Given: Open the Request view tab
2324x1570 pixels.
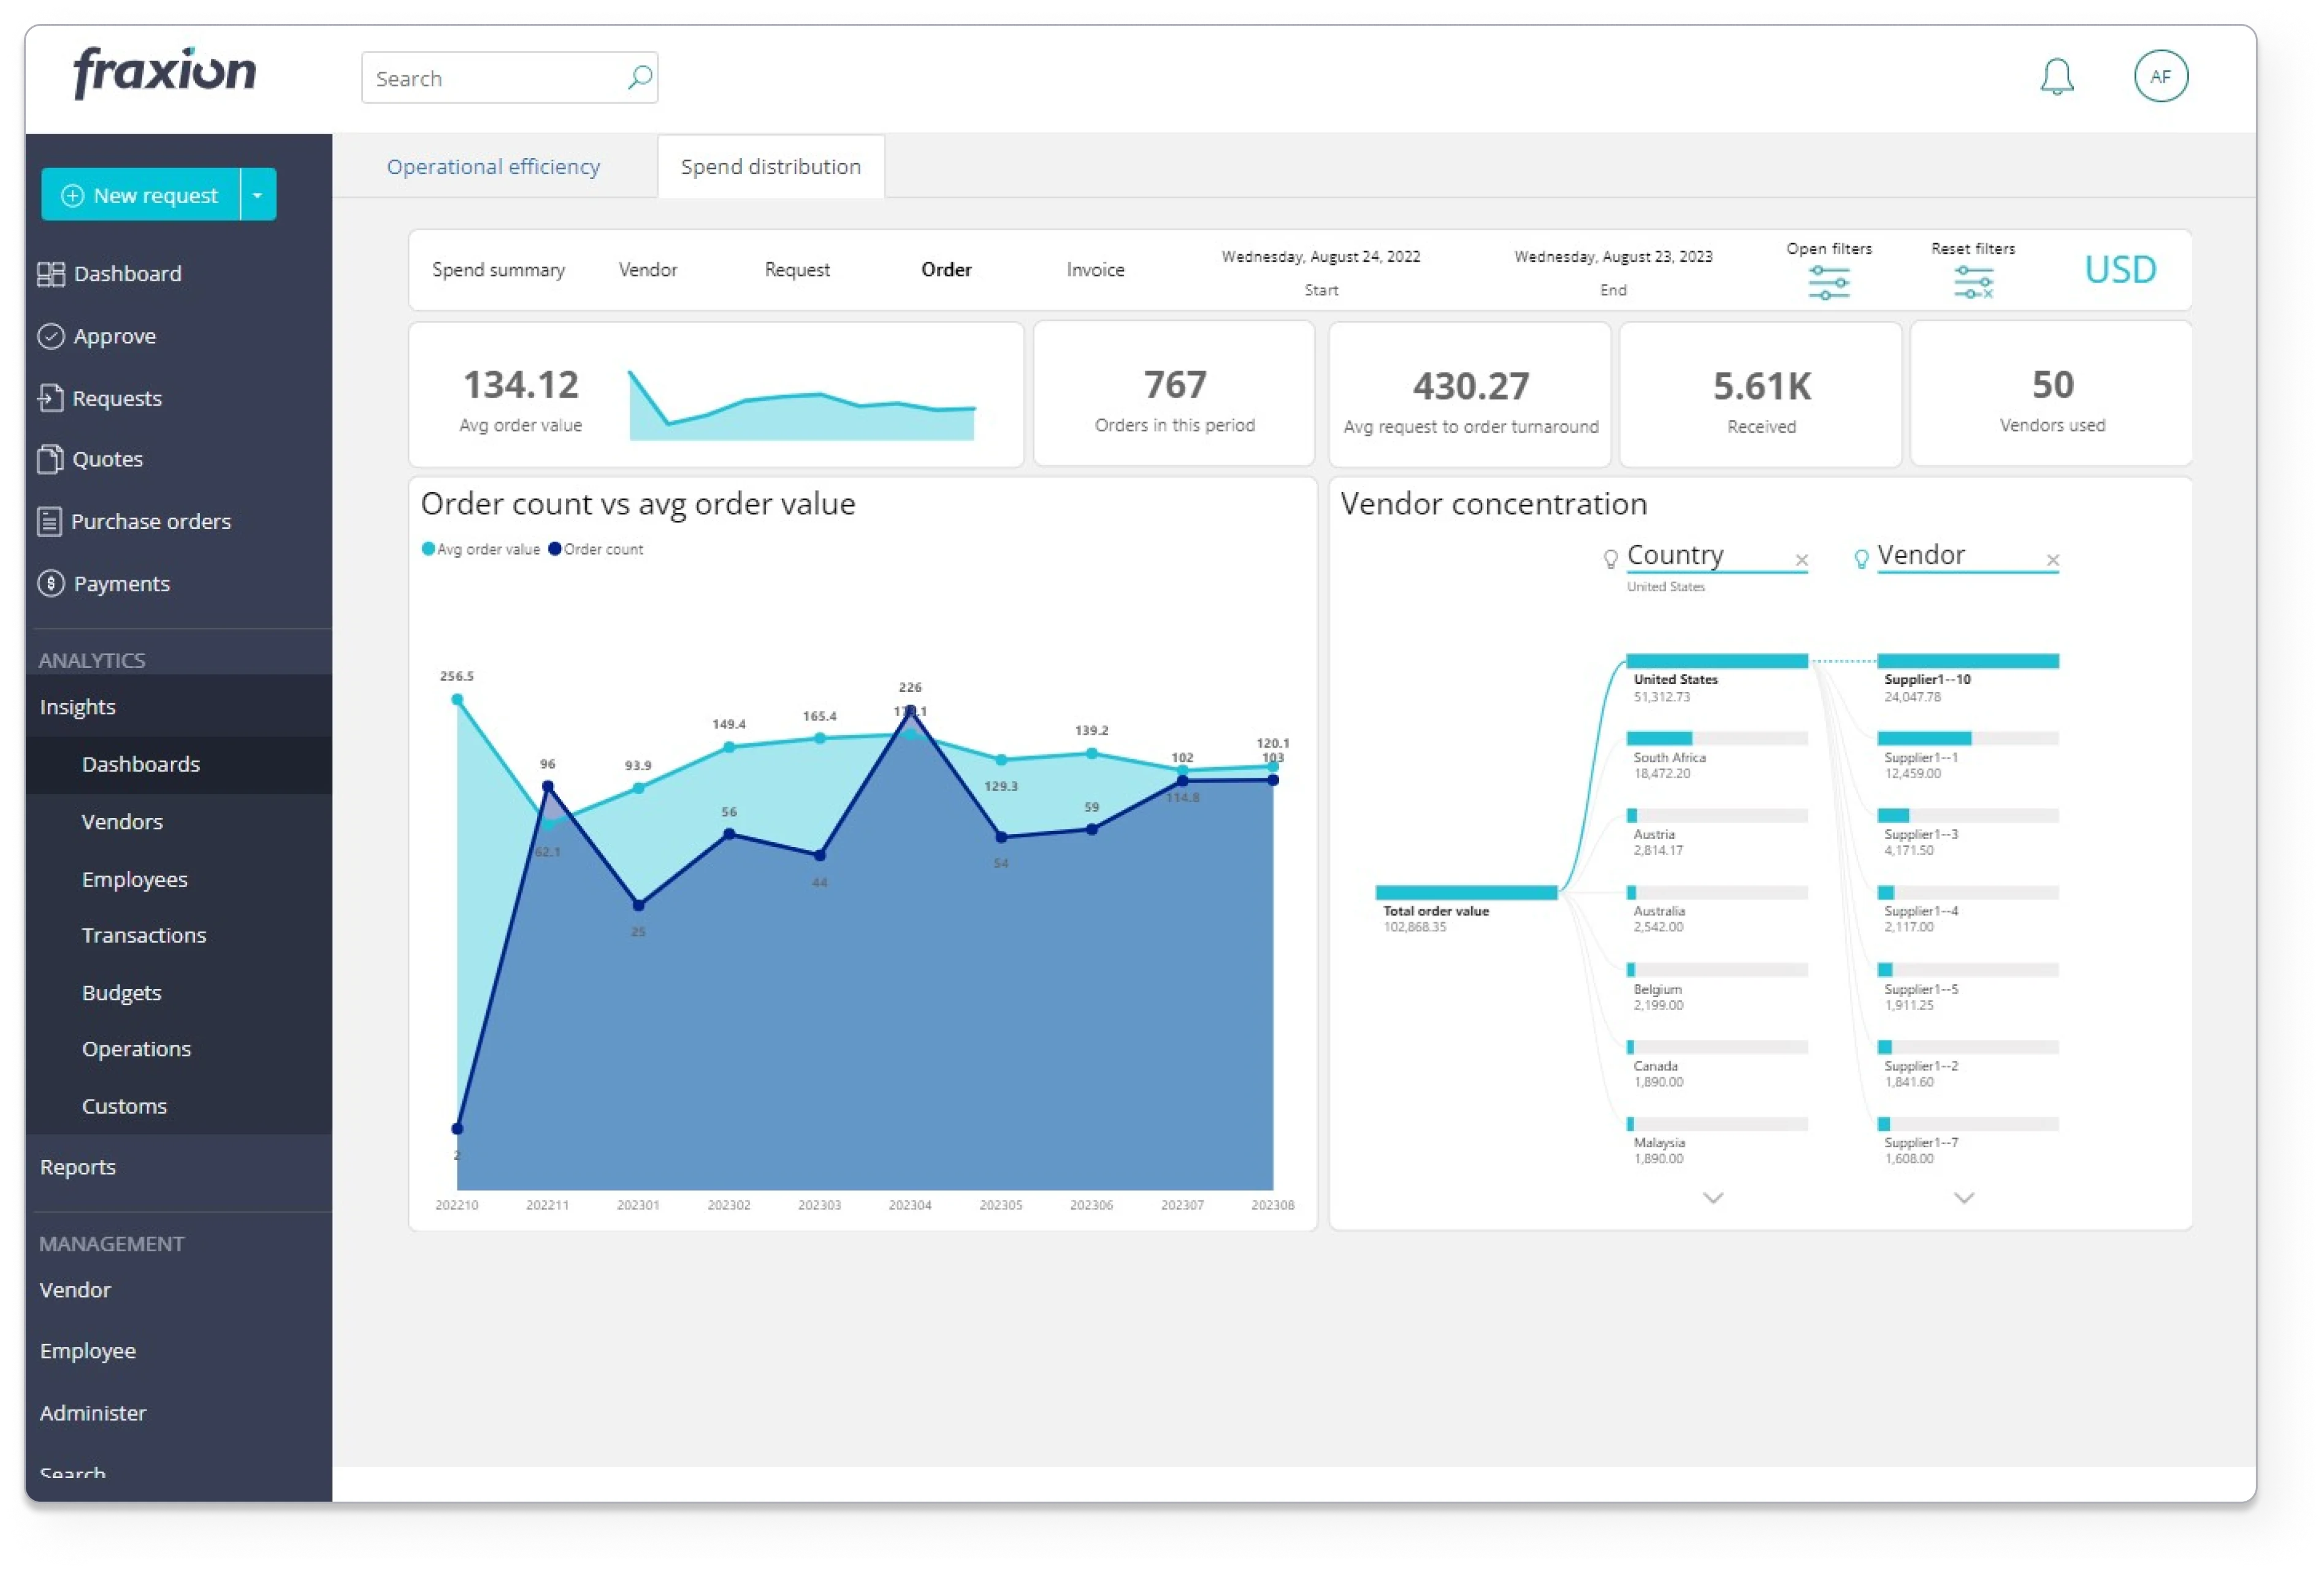Looking at the screenshot, I should [x=797, y=270].
